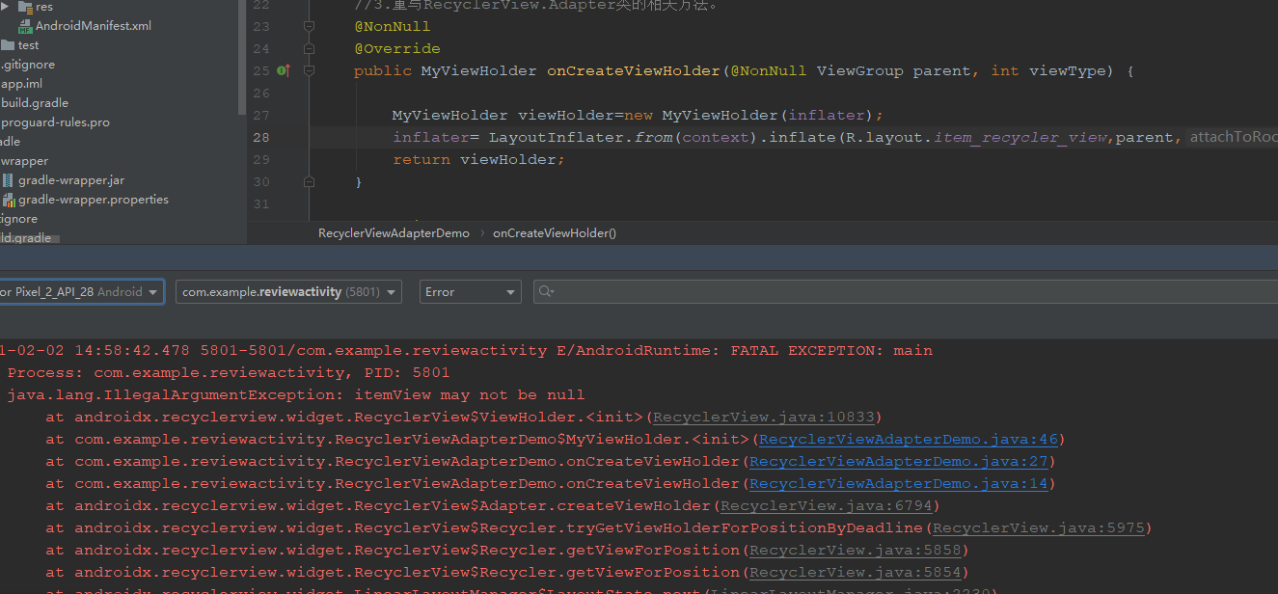Collapse fold marker at line 23
This screenshot has width=1278, height=594.
pyautogui.click(x=309, y=26)
